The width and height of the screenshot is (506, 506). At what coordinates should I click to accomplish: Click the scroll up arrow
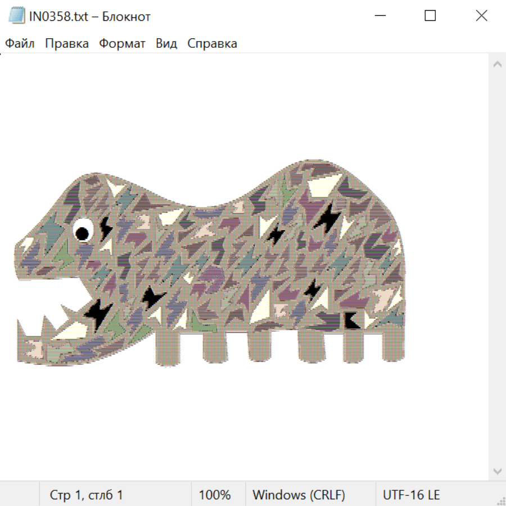click(497, 65)
